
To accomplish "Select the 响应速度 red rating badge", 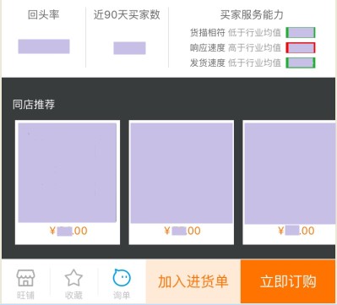I will click(301, 47).
